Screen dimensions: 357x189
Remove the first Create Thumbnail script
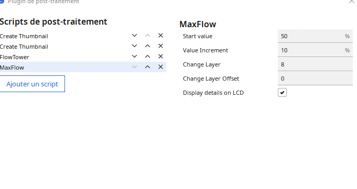(160, 36)
